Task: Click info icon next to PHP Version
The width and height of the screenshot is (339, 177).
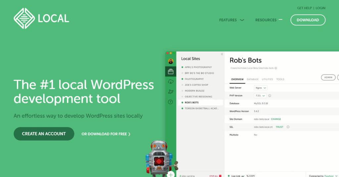Action: (269, 96)
